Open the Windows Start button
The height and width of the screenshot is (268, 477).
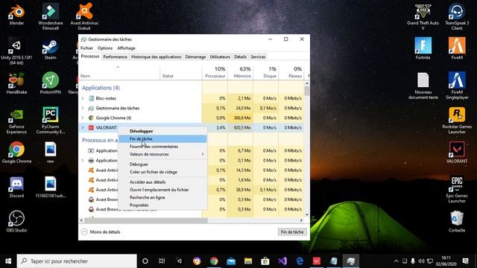(x=8, y=261)
